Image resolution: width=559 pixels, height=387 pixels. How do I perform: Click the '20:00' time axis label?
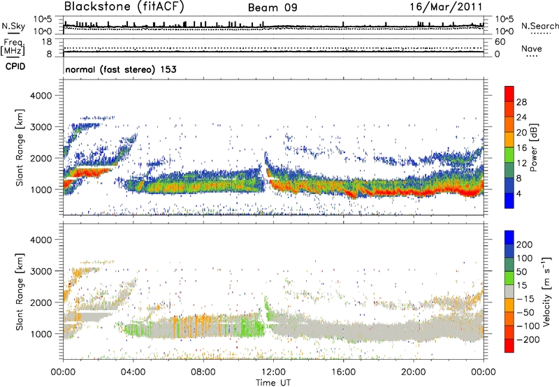point(414,372)
